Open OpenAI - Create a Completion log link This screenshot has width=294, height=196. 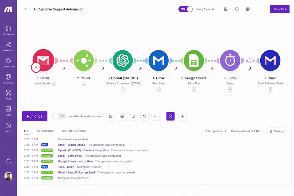[83, 150]
